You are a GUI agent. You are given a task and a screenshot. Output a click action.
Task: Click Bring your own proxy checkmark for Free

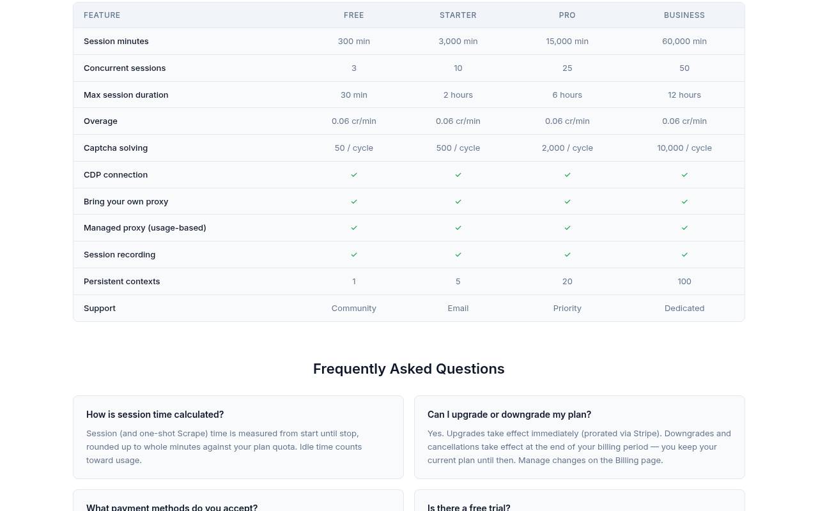pyautogui.click(x=354, y=201)
